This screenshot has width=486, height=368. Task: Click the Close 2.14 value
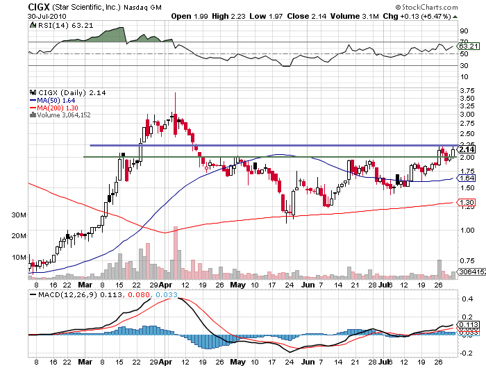(x=307, y=16)
